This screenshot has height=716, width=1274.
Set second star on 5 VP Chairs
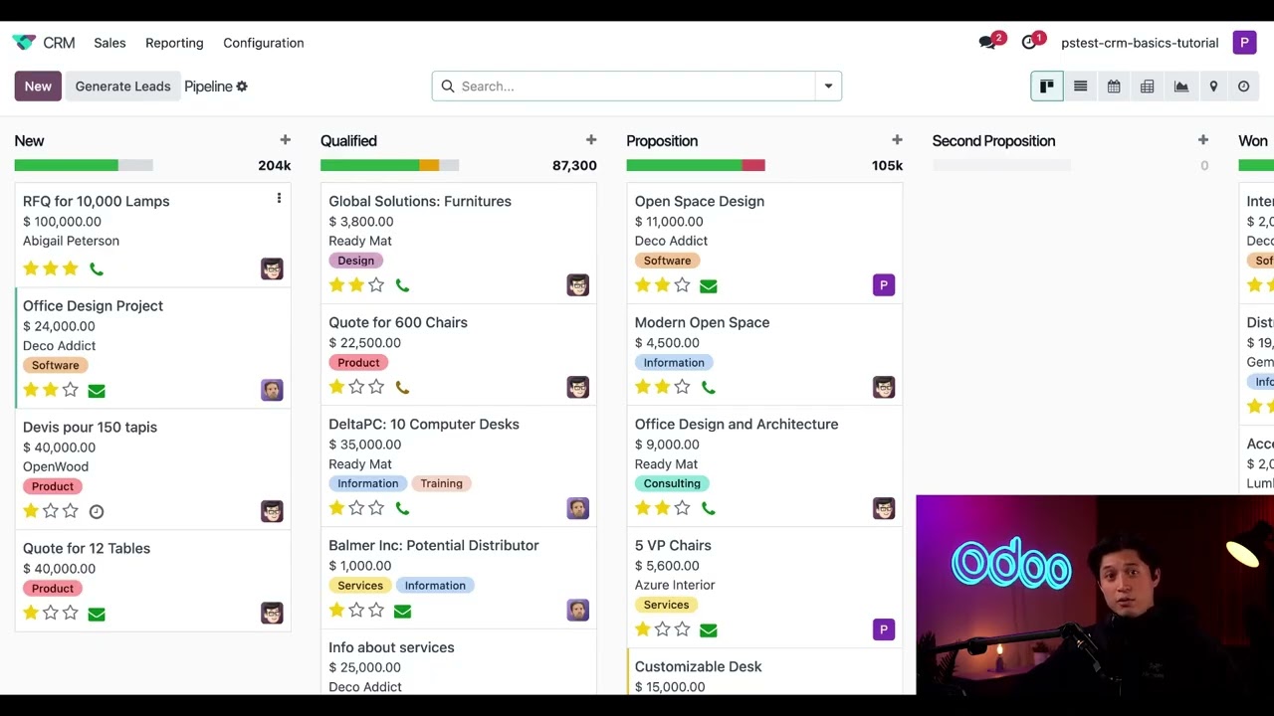(x=662, y=629)
